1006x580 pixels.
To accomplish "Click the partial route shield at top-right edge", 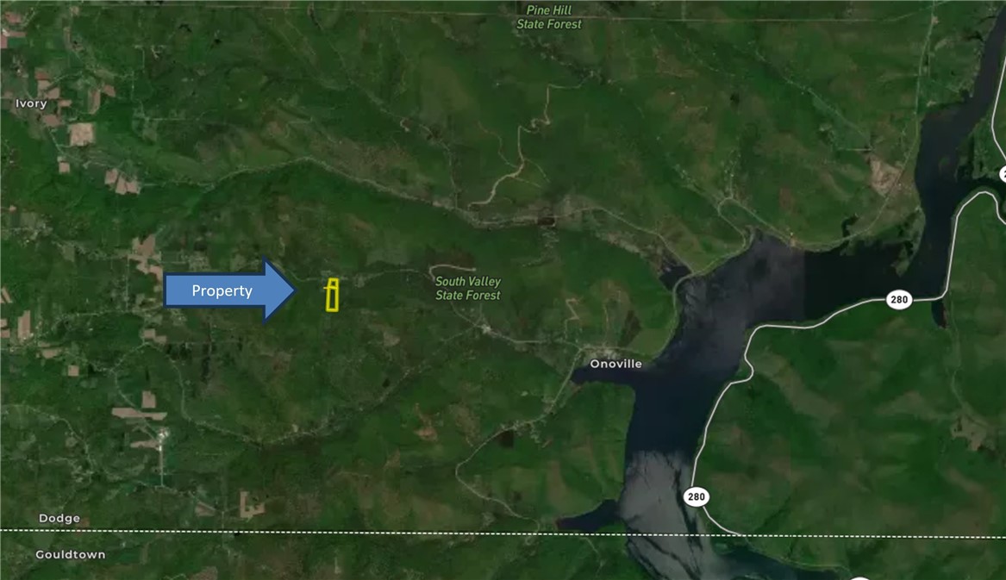I will pyautogui.click(x=1002, y=173).
